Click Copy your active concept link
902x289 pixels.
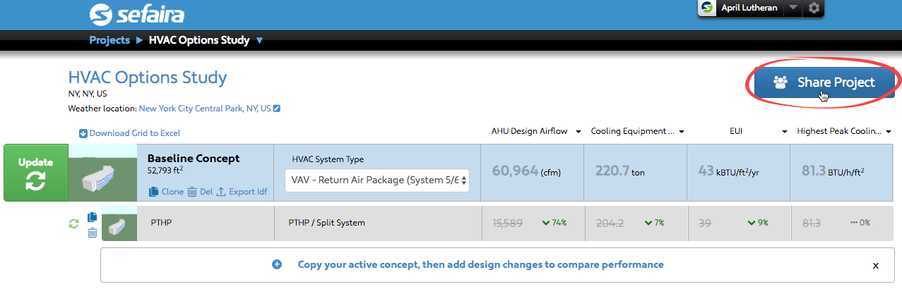click(x=480, y=264)
